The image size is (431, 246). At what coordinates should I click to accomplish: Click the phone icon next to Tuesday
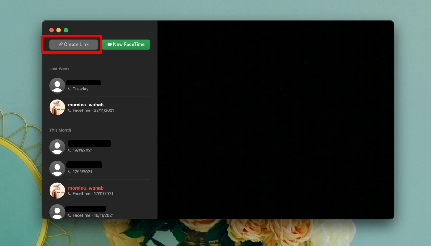click(70, 89)
